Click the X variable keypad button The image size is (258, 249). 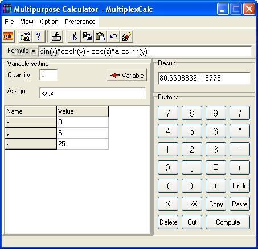coord(168,204)
